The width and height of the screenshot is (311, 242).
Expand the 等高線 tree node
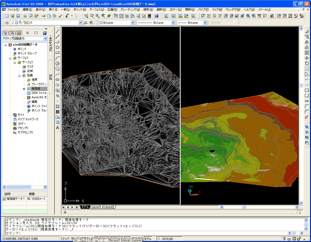pos(24,89)
